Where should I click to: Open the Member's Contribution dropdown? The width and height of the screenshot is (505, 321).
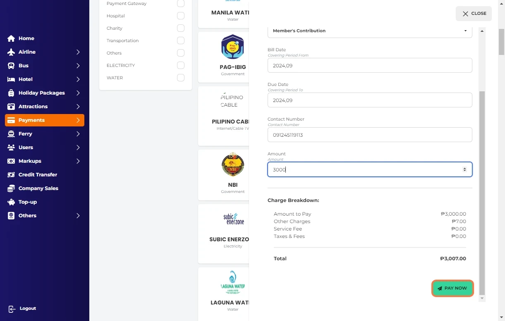coord(369,31)
